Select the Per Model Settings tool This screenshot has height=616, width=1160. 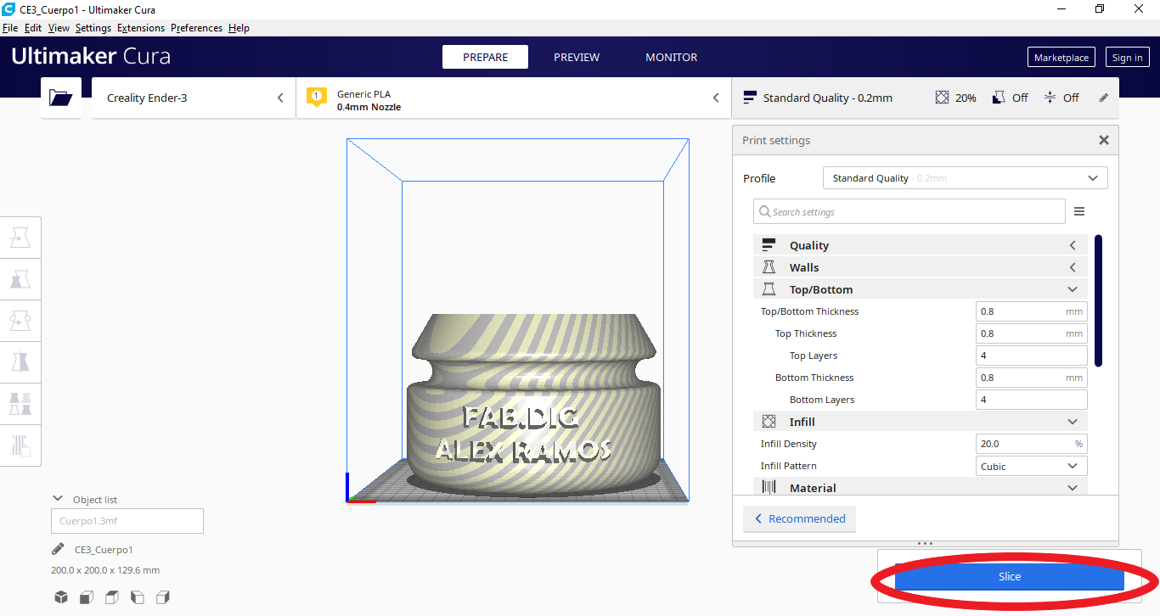20,403
